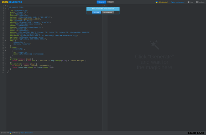Click the 'Try it now!' popup button

tap(96, 12)
